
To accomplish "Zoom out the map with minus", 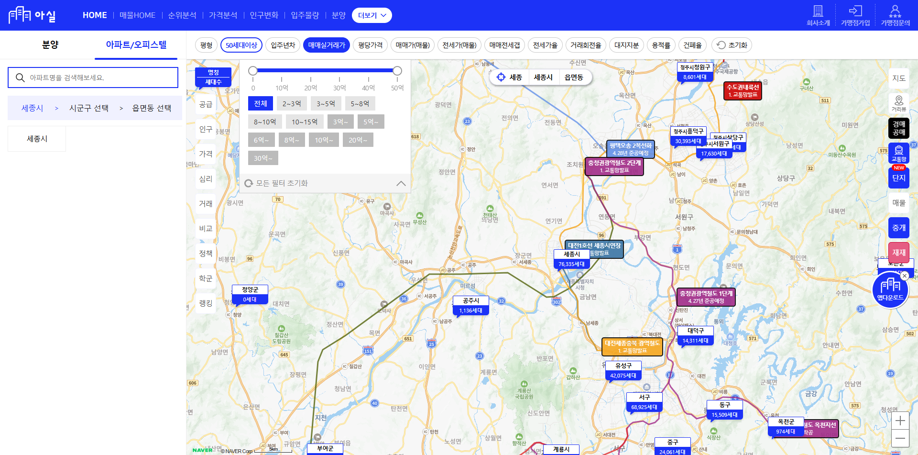I will tap(900, 438).
